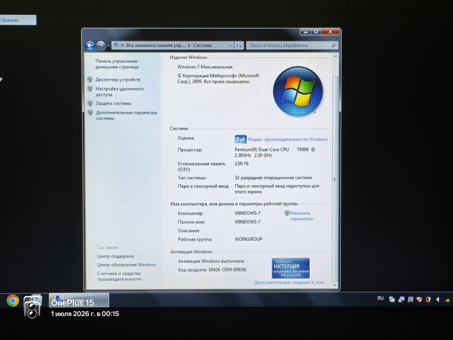Click the System window taskbar button

[x=79, y=300]
